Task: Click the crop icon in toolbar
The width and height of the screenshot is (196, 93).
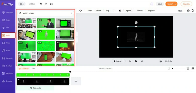Action: pos(114,11)
